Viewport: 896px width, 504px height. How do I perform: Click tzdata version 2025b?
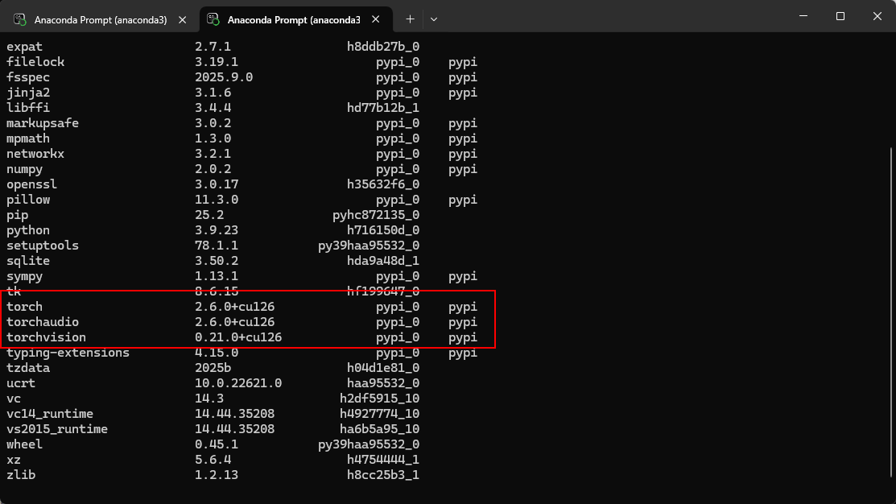[x=213, y=368]
